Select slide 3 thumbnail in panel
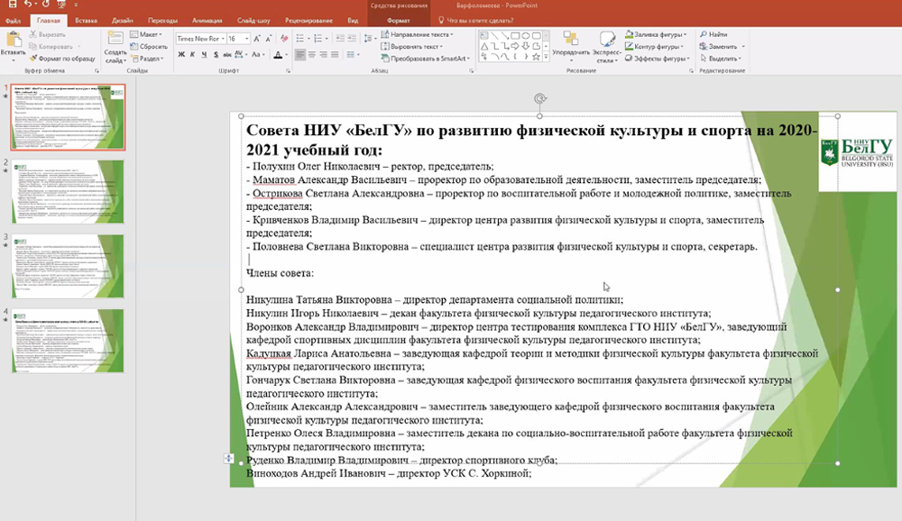Image resolution: width=902 pixels, height=521 pixels. pos(68,265)
